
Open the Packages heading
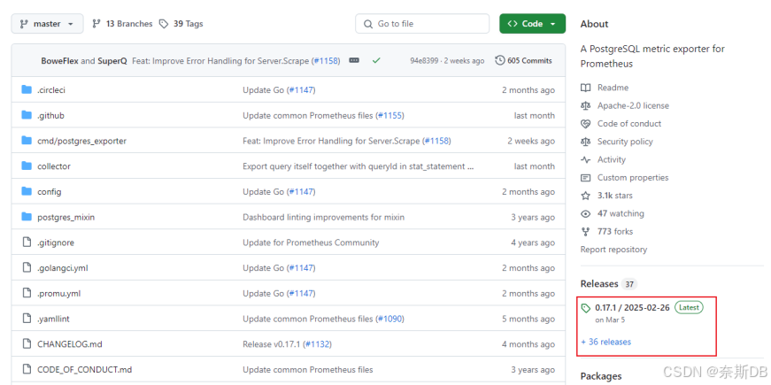click(601, 376)
